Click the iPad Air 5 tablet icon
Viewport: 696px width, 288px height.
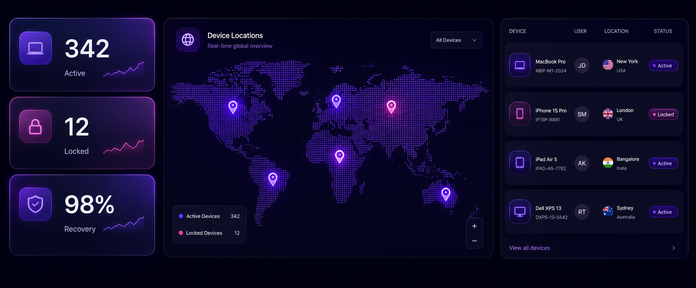tap(520, 163)
